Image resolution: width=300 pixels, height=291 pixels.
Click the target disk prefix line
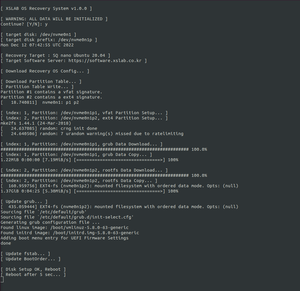click(x=49, y=40)
